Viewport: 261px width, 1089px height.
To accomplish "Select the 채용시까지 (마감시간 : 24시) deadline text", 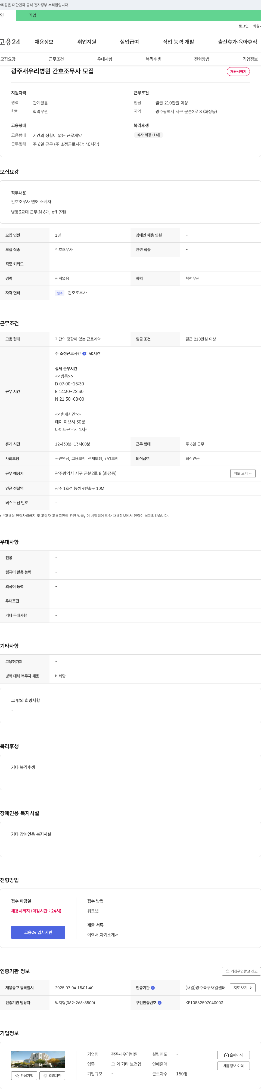I will (x=36, y=911).
